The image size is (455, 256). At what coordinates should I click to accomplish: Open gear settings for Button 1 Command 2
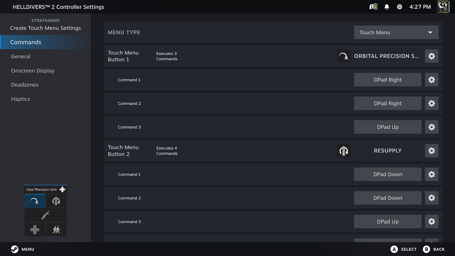click(x=432, y=103)
